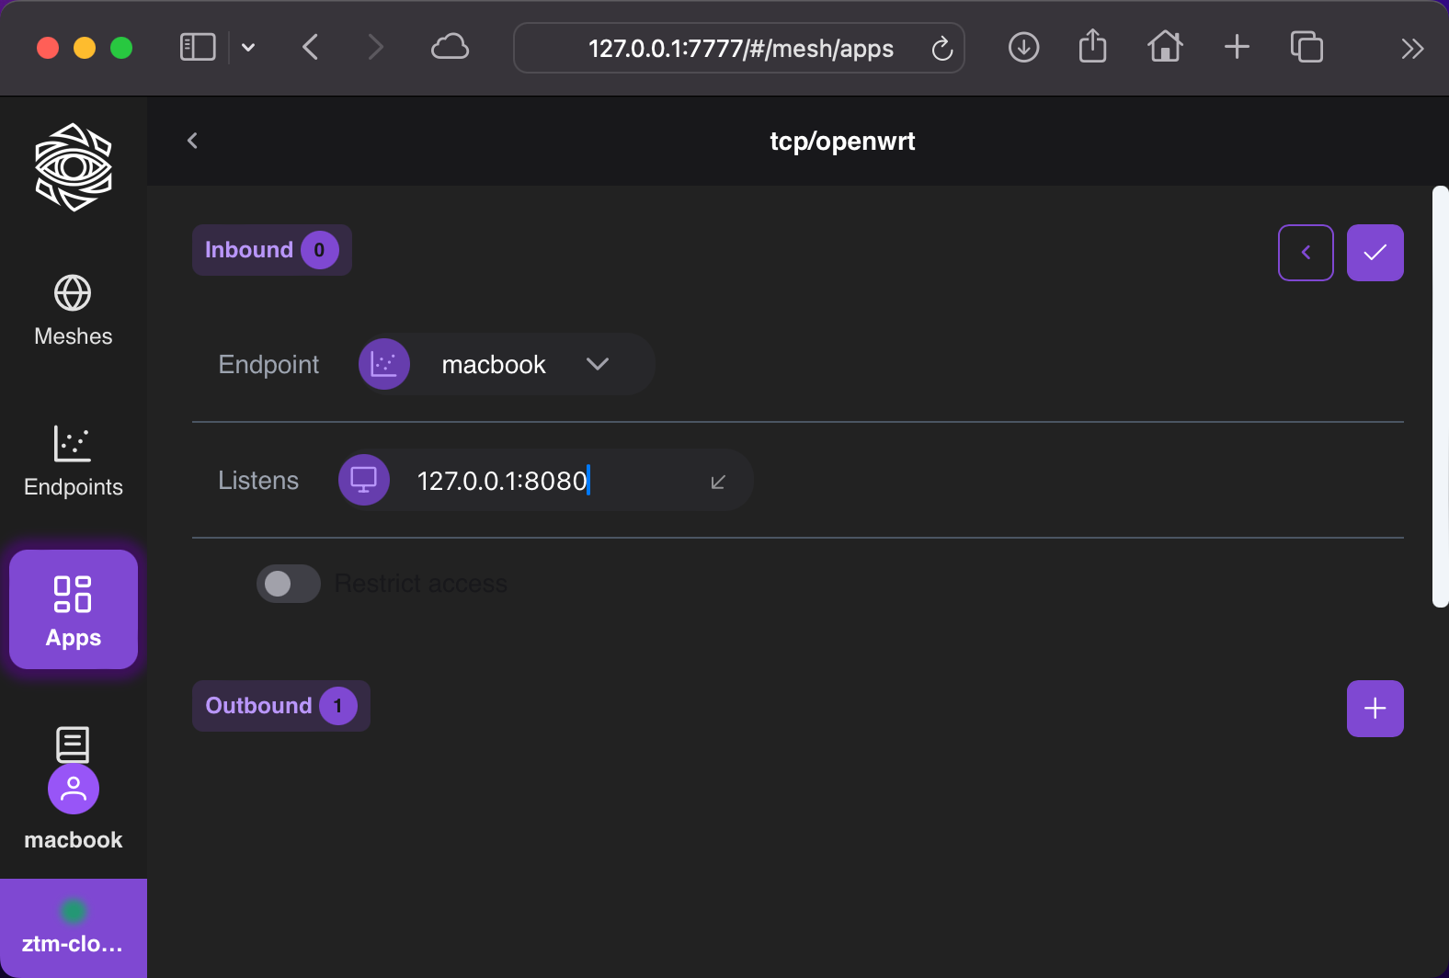This screenshot has width=1449, height=978.
Task: Click the arrow icon in Listens field
Action: pyautogui.click(x=718, y=482)
